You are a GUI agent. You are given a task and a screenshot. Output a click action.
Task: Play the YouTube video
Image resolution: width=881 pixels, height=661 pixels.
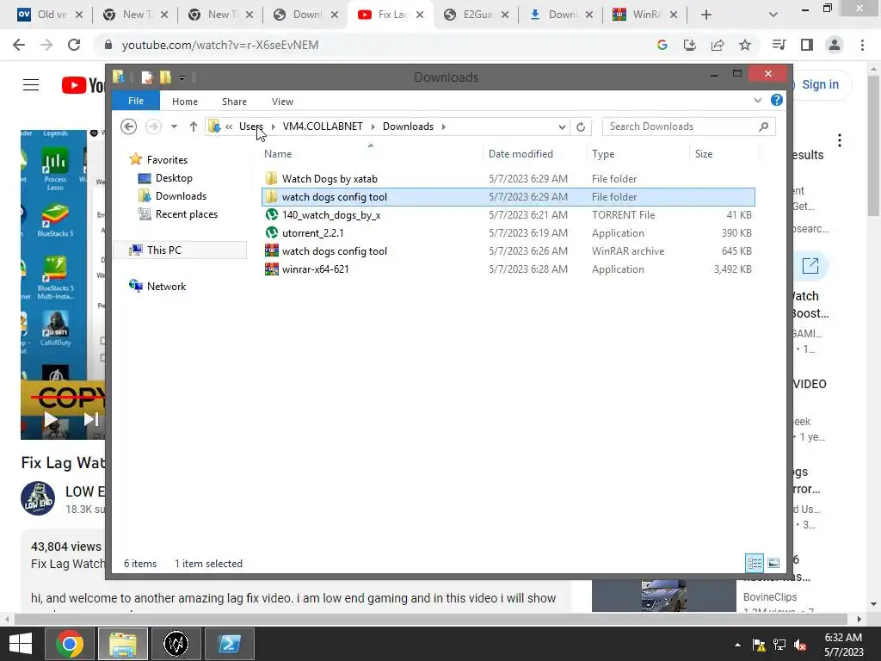tap(51, 419)
